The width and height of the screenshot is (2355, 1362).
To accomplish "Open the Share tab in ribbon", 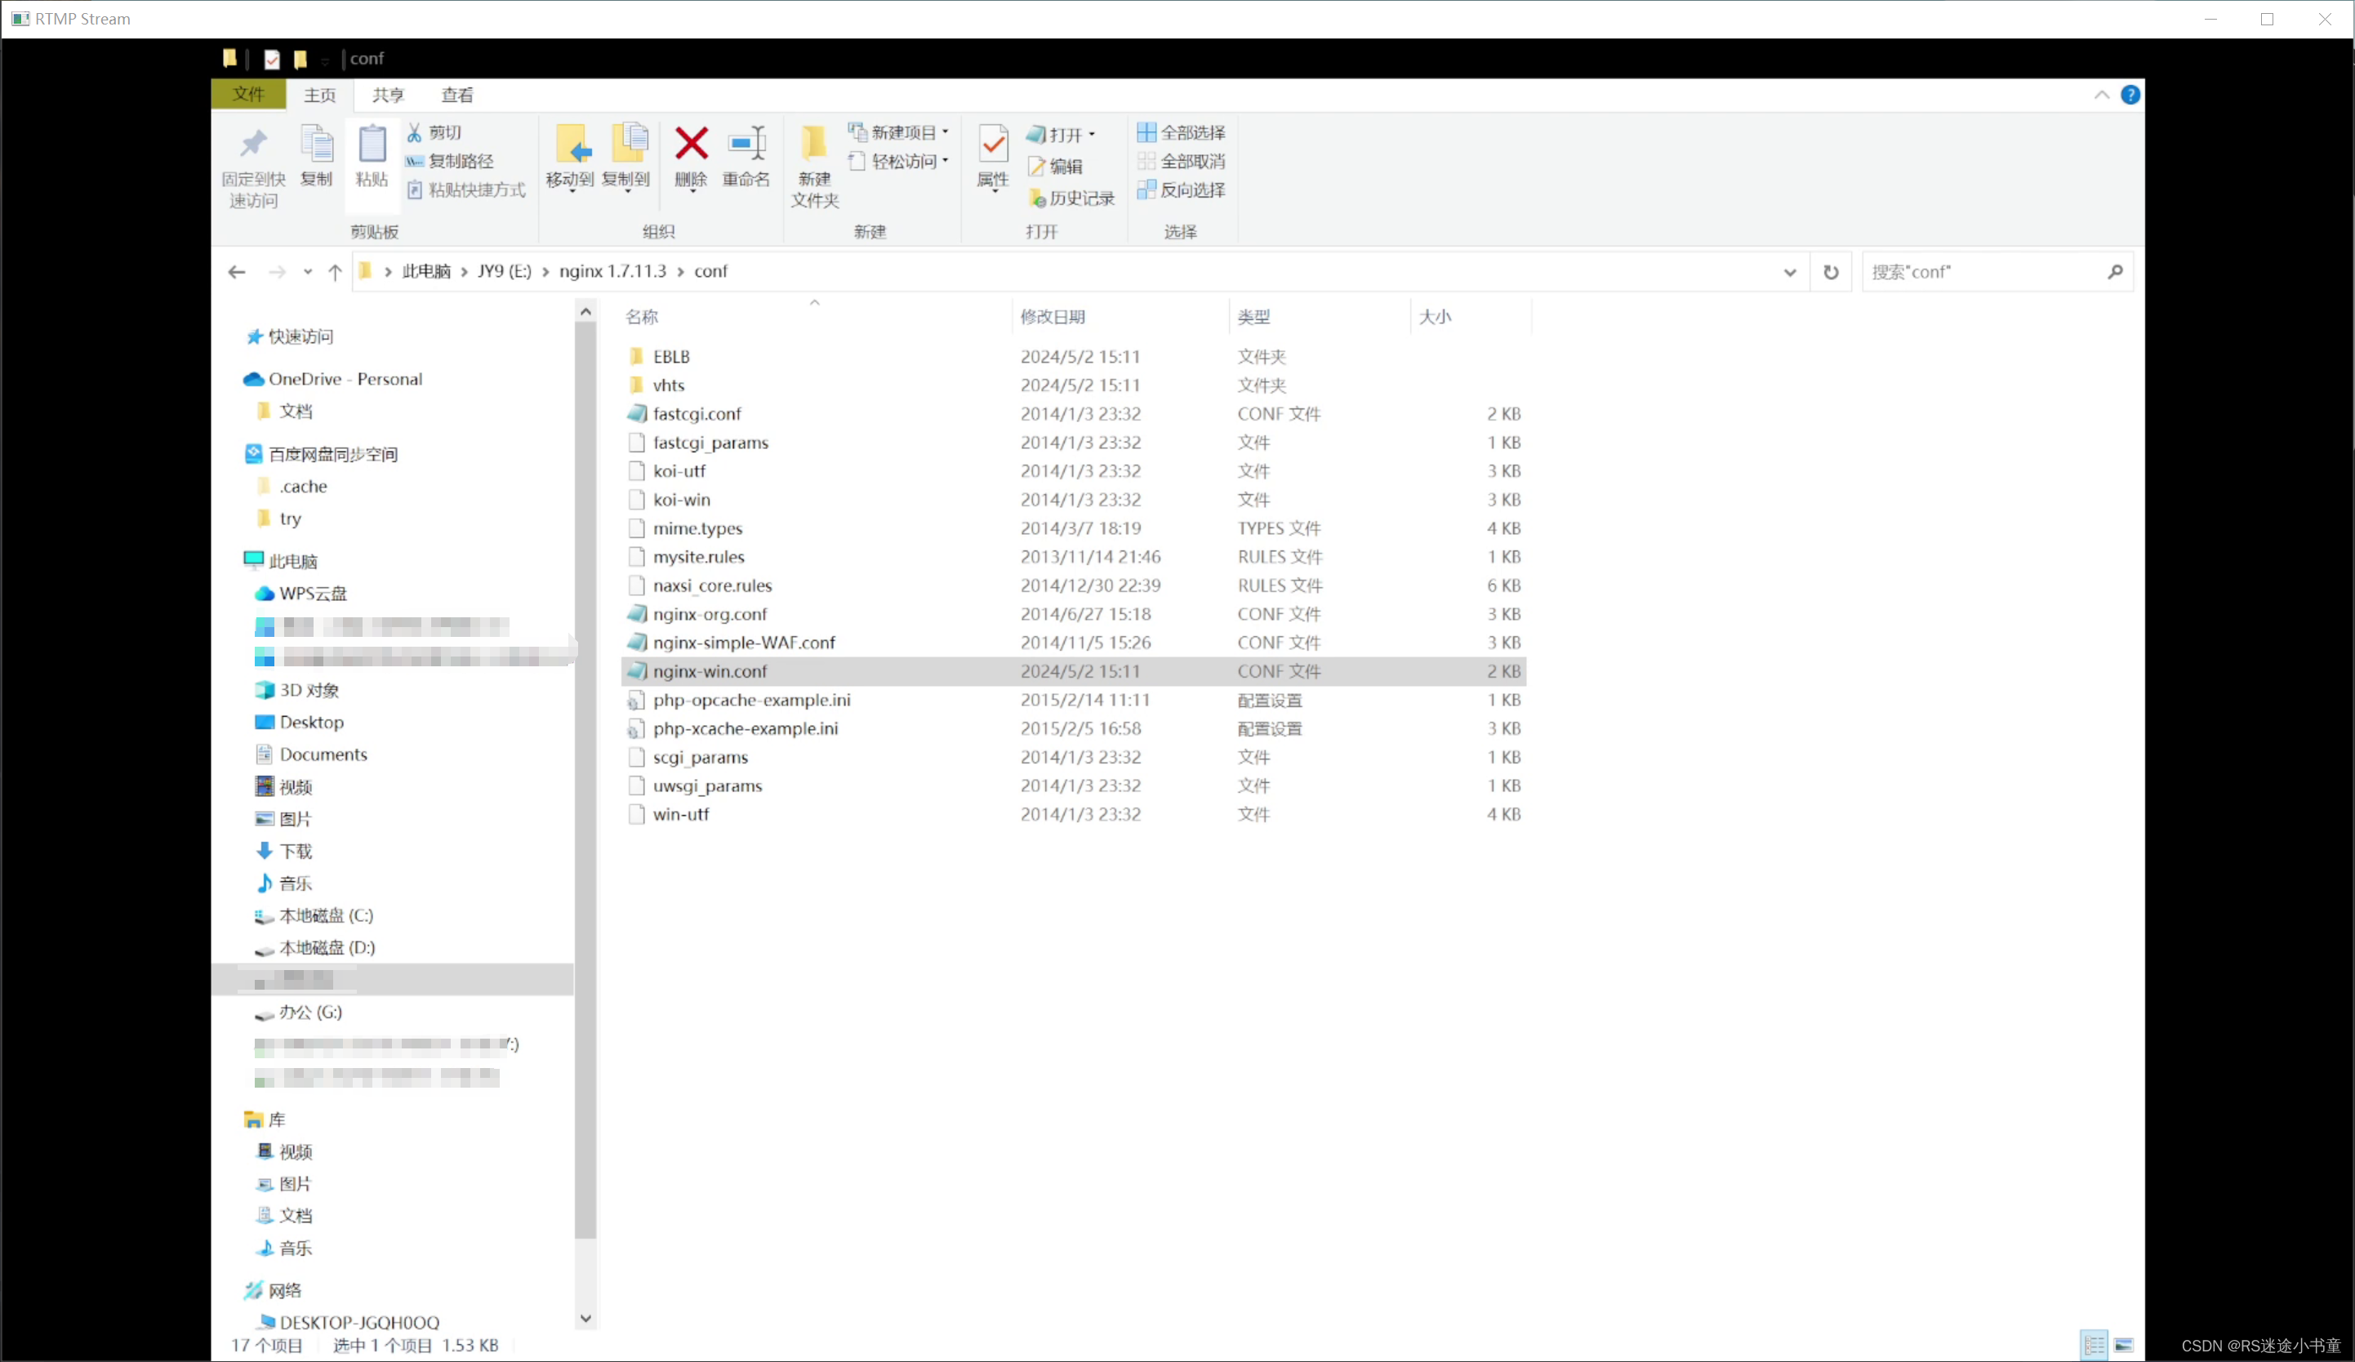I will 388,96.
